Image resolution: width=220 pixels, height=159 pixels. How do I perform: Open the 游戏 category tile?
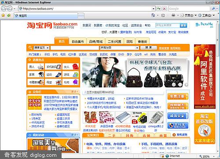coord(70,75)
